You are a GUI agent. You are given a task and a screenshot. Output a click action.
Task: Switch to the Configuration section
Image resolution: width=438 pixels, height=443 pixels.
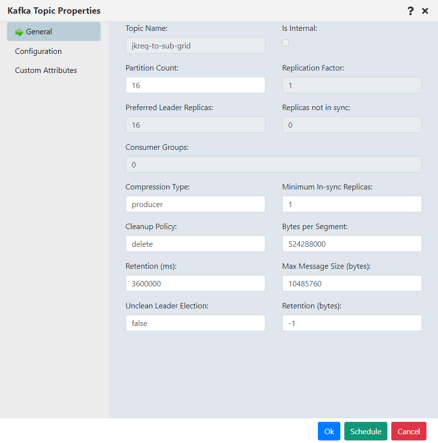(38, 51)
